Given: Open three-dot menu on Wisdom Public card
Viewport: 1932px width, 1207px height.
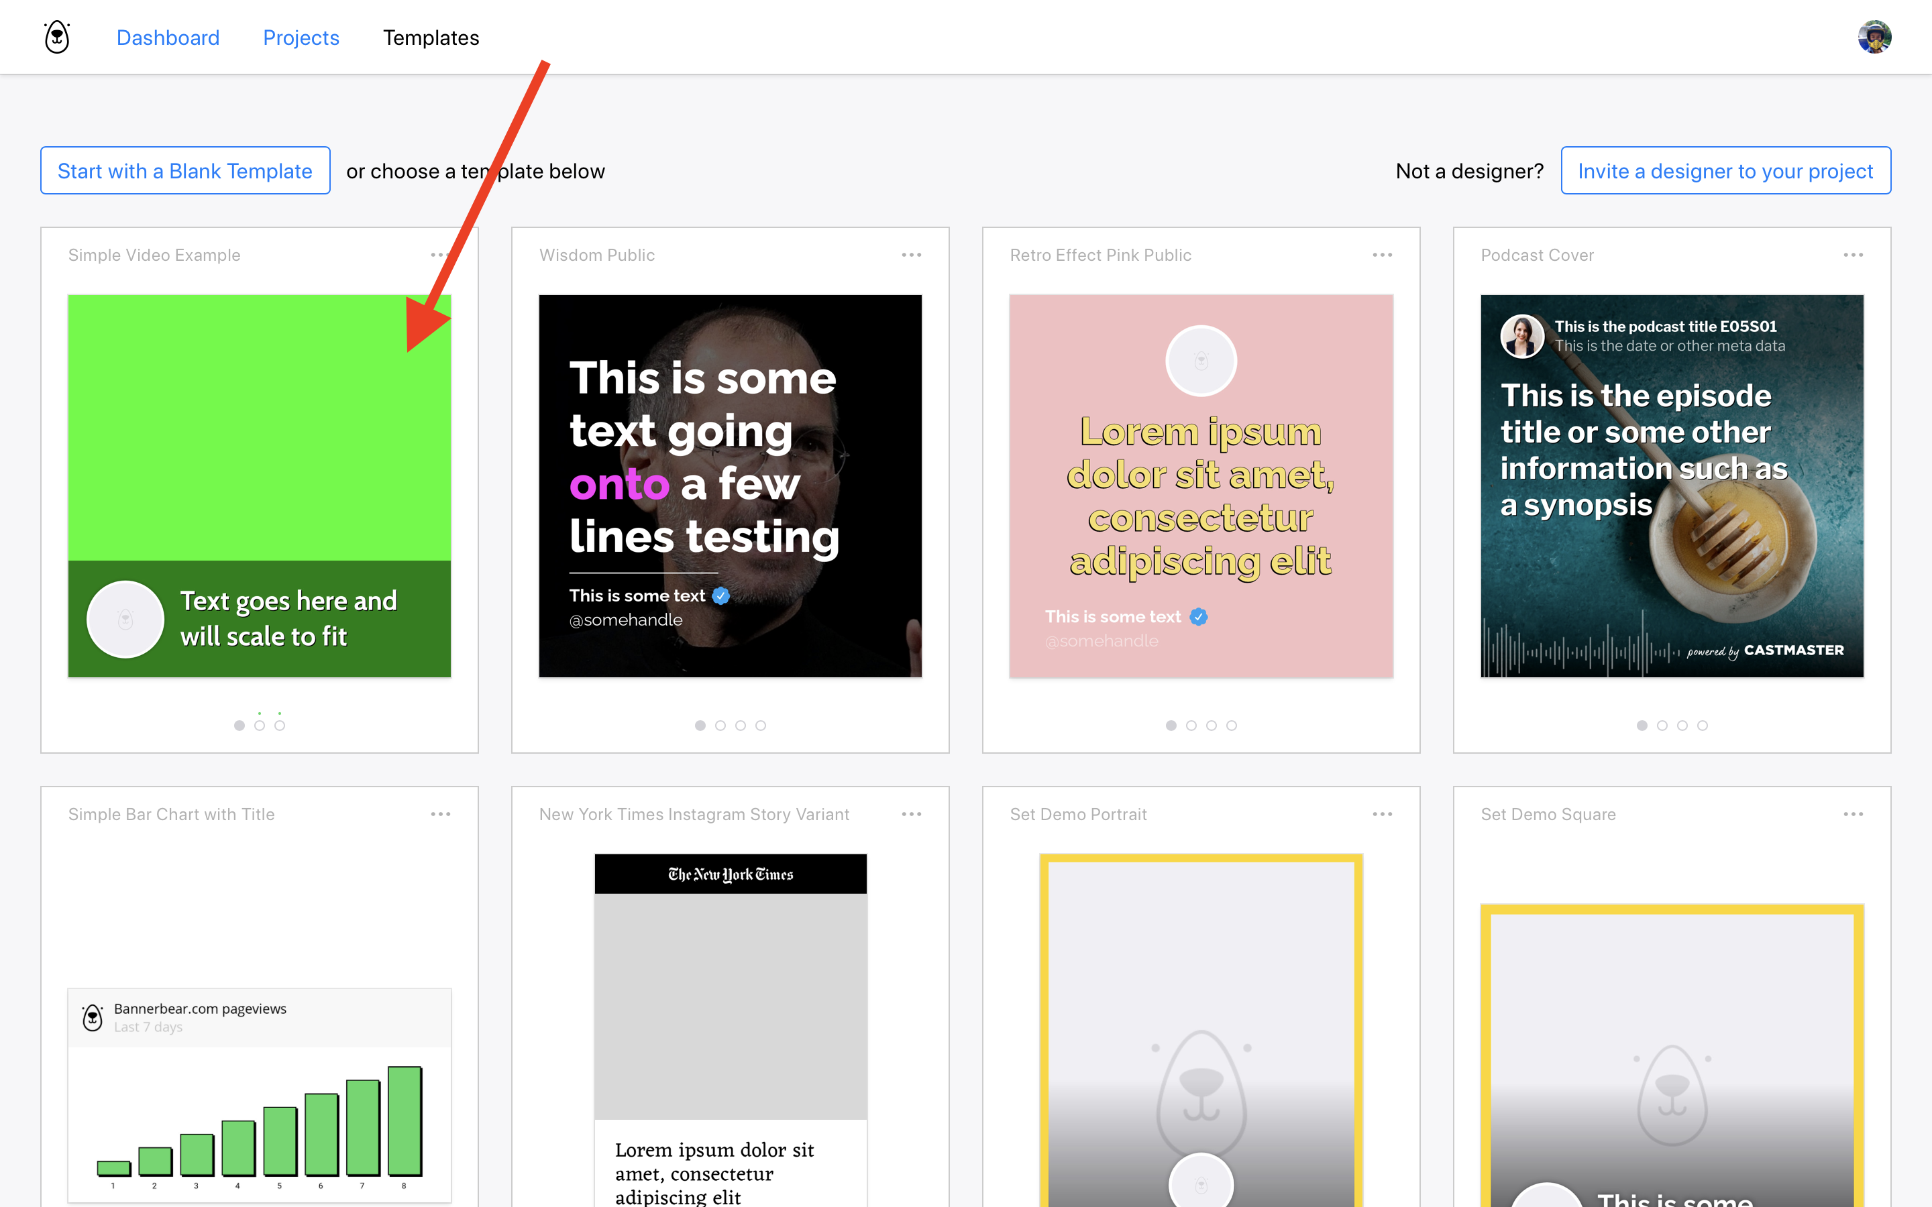Looking at the screenshot, I should tap(911, 255).
